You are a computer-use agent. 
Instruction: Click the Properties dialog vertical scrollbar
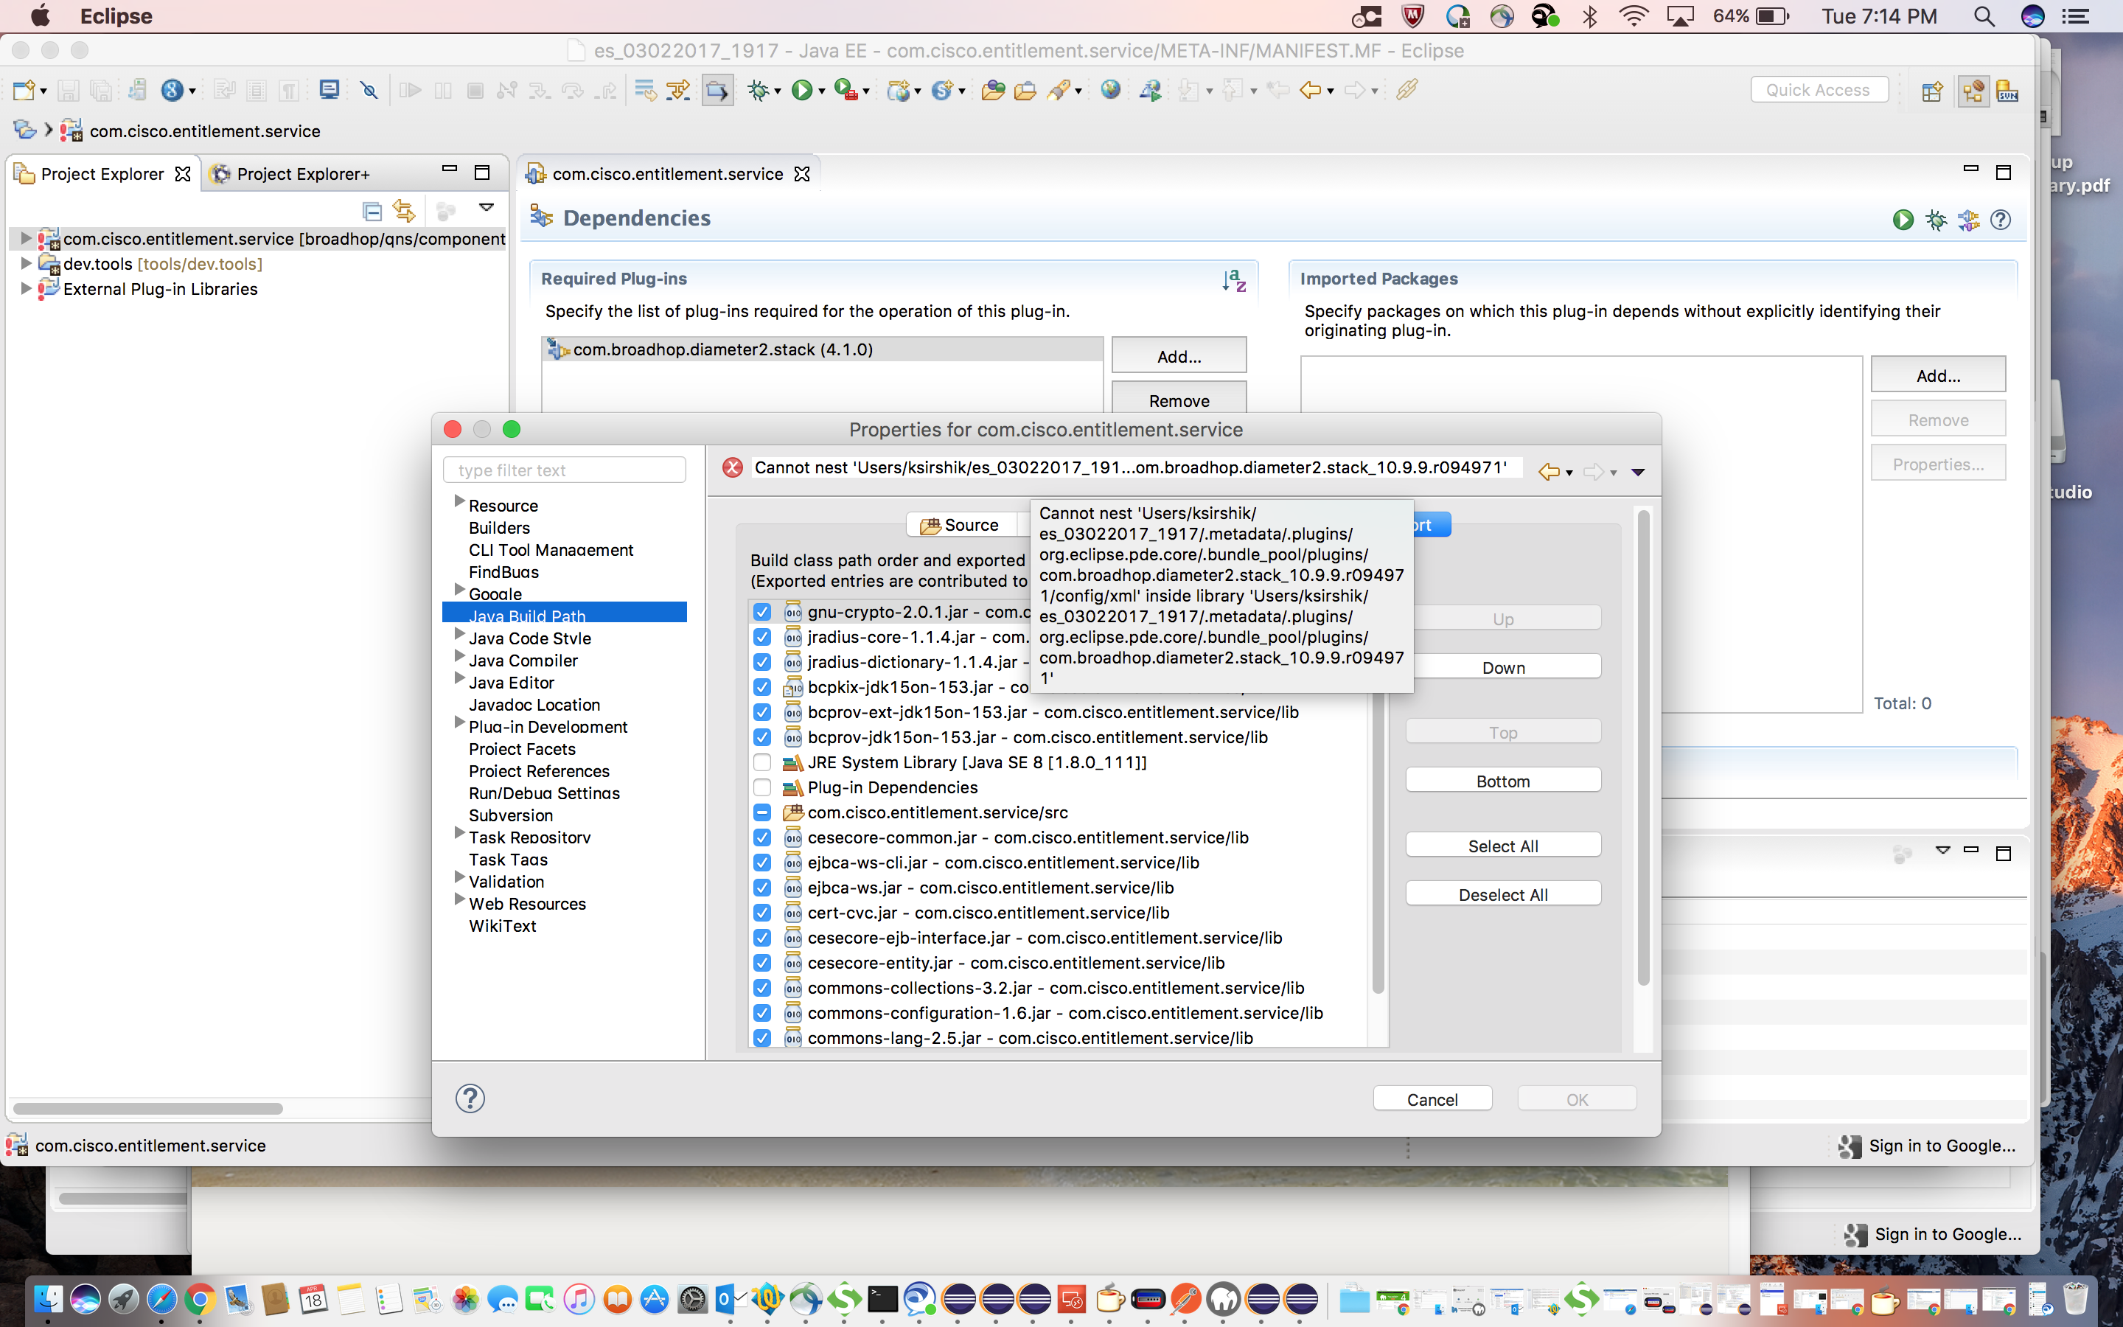[1643, 746]
